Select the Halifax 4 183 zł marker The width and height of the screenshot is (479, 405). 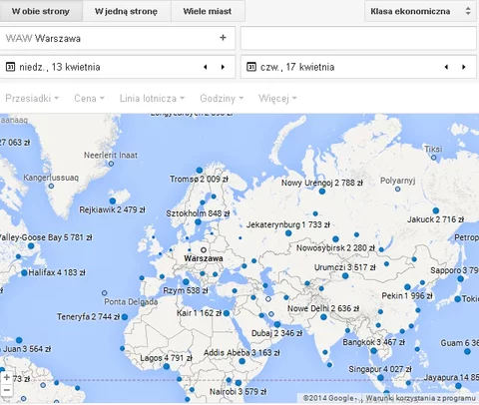pyautogui.click(x=24, y=273)
